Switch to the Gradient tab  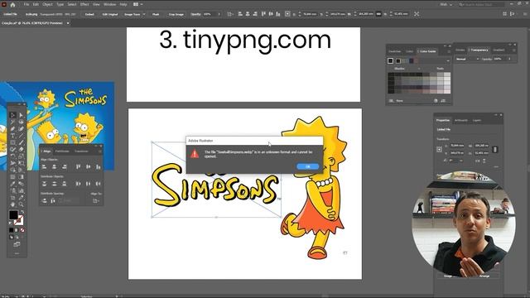tap(499, 50)
